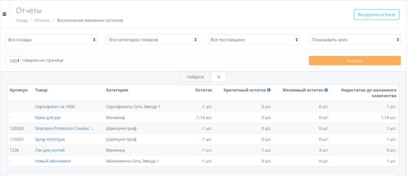Click article number 1236
Viewport: 407px width, 176px height.
[14, 150]
